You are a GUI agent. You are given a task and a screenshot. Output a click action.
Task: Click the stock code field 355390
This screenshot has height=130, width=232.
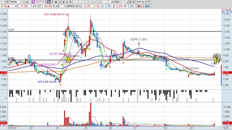tap(15, 2)
